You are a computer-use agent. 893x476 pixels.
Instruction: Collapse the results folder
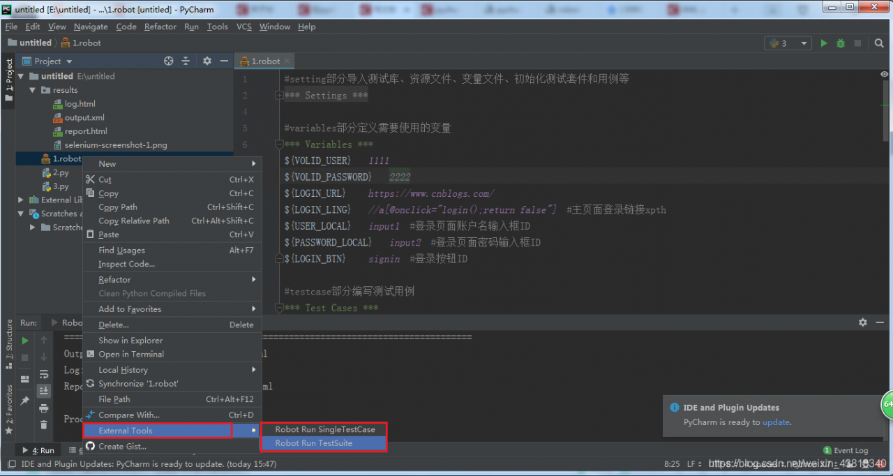tap(33, 90)
